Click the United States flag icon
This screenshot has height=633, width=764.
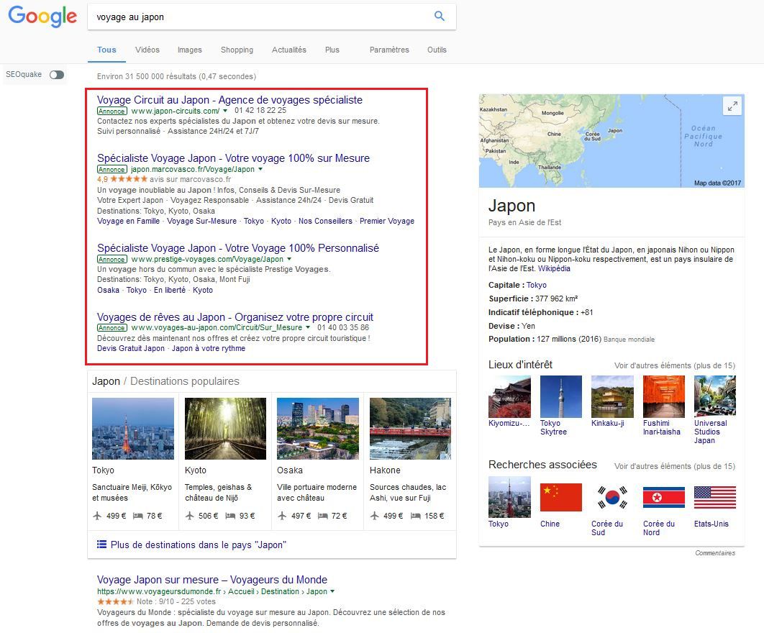715,497
